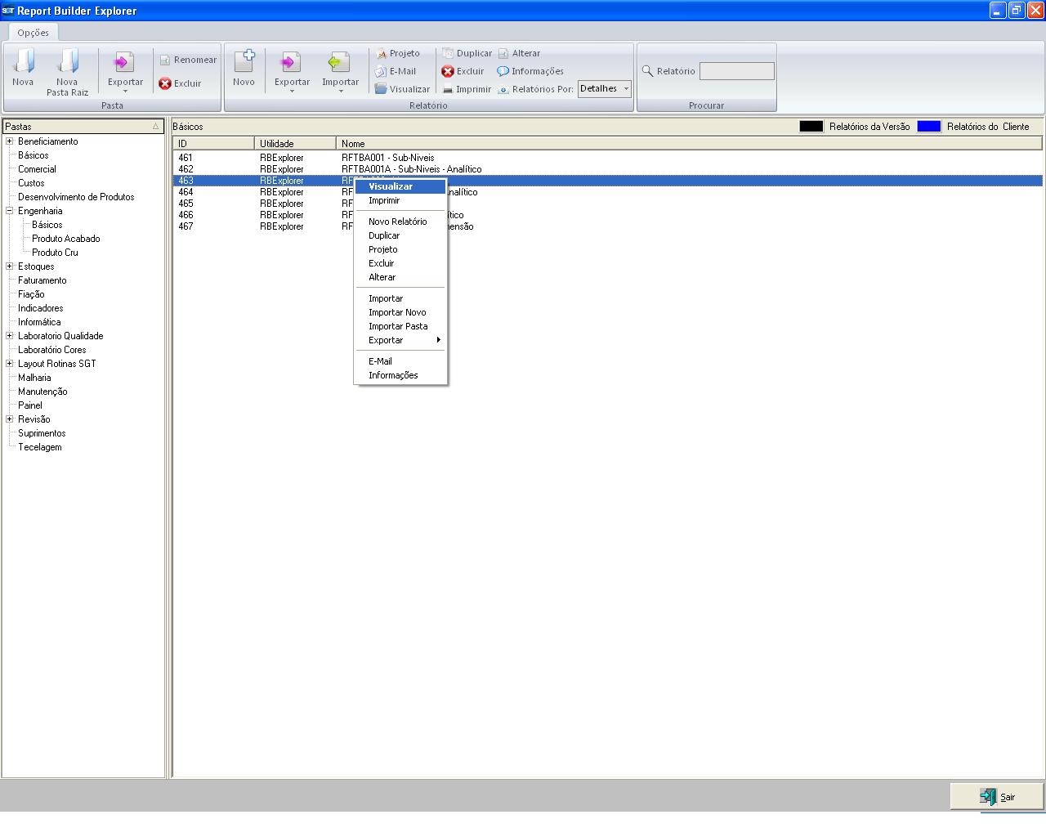Screen dimensions: 1046x837
Task: Click the Nova folder icon
Action: pyautogui.click(x=23, y=62)
